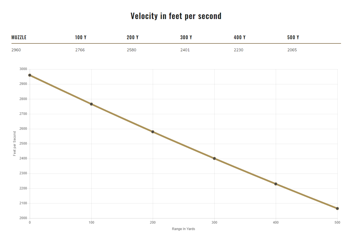The height and width of the screenshot is (234, 348).
Task: Click the 2401 velocity table value
Action: [x=185, y=50]
